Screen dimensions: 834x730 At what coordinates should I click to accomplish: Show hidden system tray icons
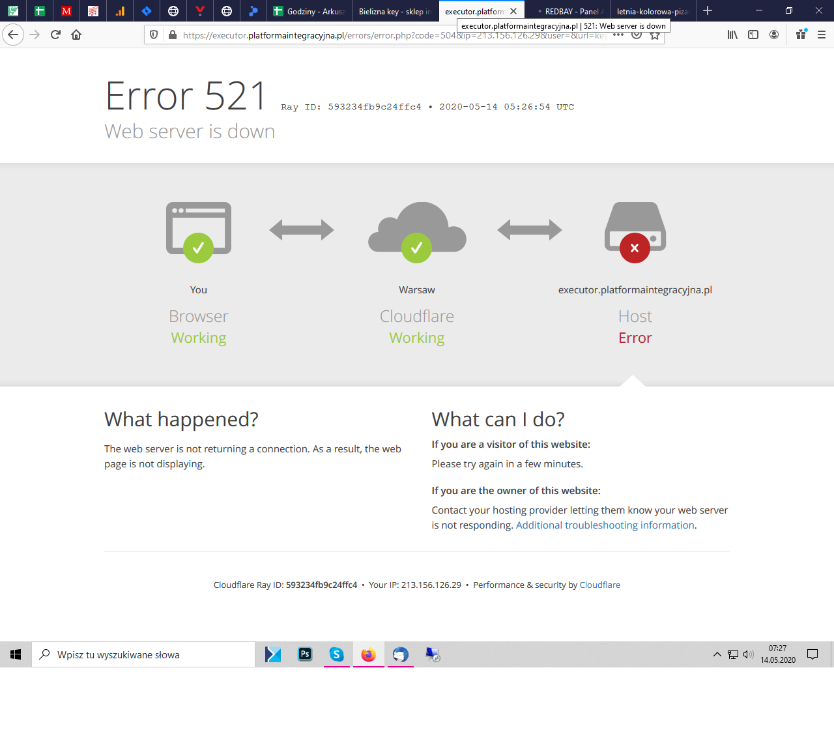(717, 654)
